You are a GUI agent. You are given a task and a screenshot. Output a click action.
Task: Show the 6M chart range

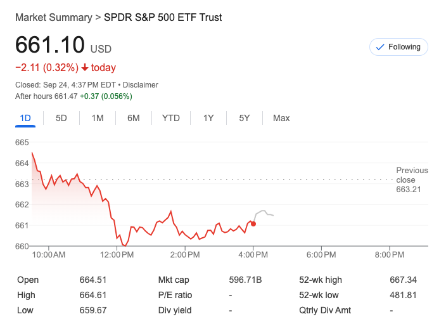click(x=133, y=118)
